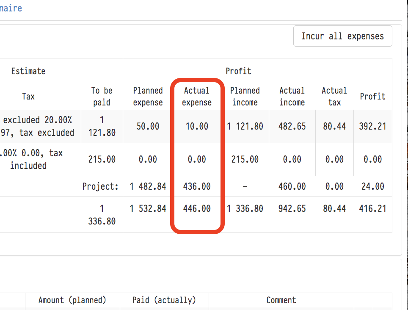
Task: Click the Incur all expenses button
Action: (x=342, y=36)
